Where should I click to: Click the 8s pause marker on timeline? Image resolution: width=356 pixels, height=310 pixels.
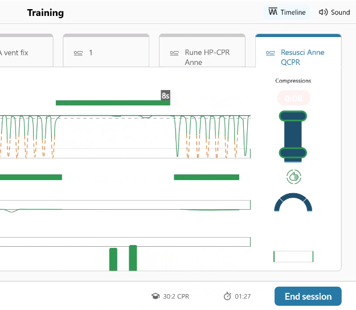click(165, 96)
